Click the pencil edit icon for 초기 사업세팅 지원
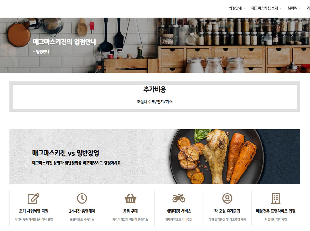Image resolution: width=310 pixels, height=231 pixels. pyautogui.click(x=34, y=198)
